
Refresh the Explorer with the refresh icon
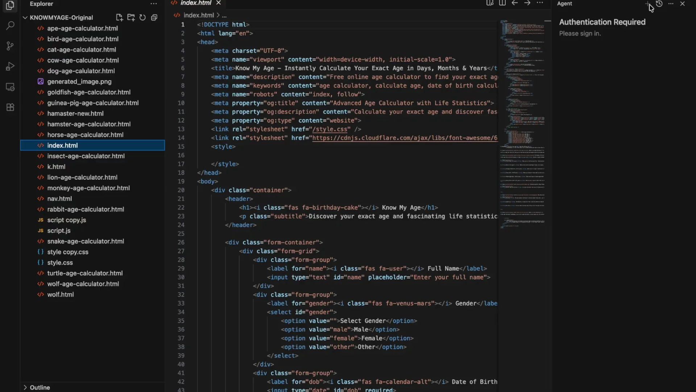coord(142,17)
